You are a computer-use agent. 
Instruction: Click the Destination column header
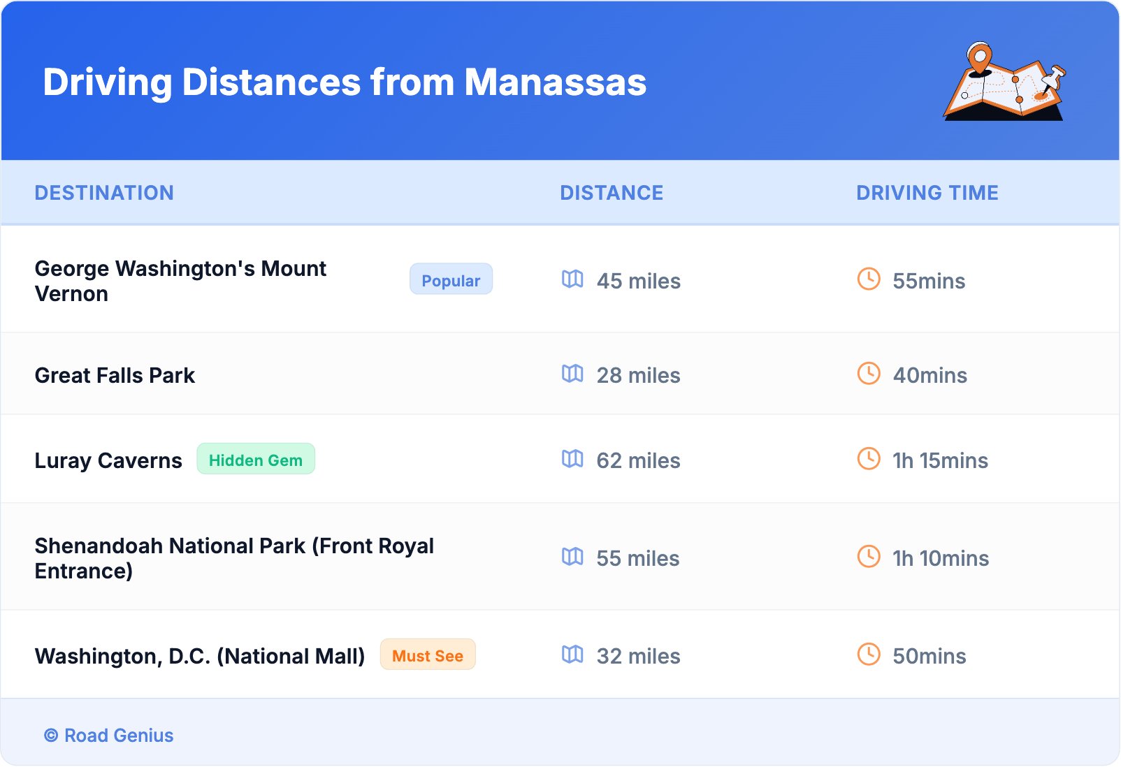click(x=104, y=193)
